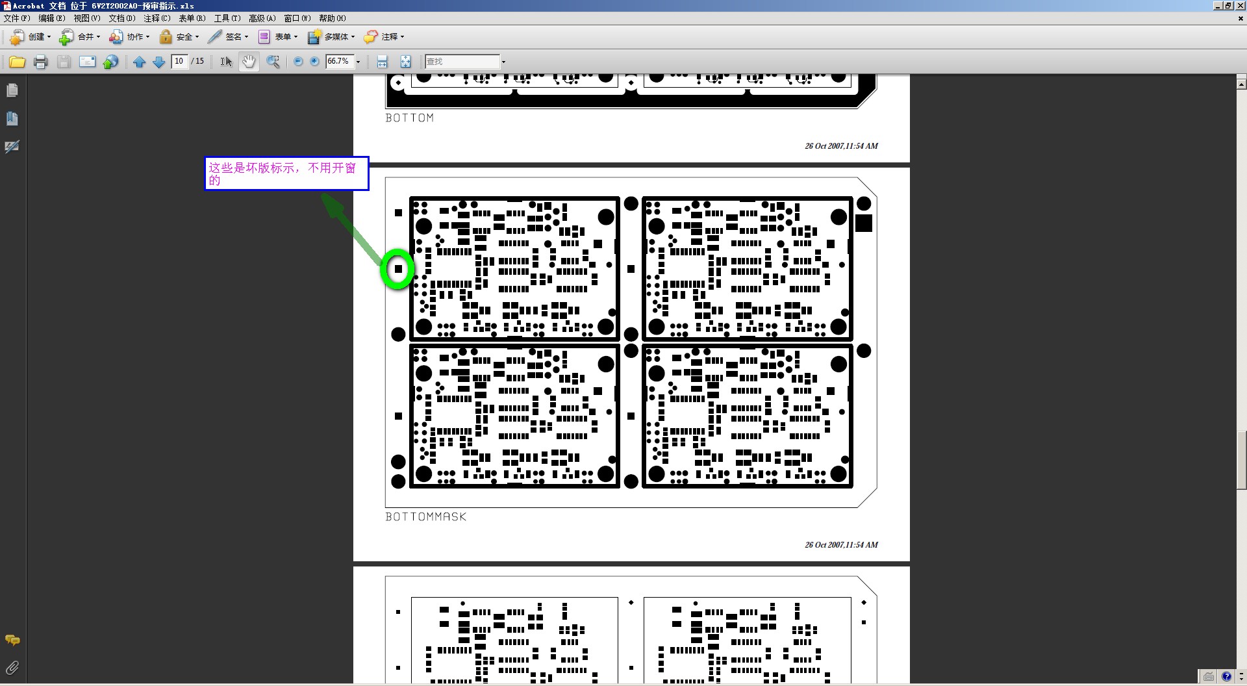Click the Print icon
The width and height of the screenshot is (1247, 686).
pos(40,62)
